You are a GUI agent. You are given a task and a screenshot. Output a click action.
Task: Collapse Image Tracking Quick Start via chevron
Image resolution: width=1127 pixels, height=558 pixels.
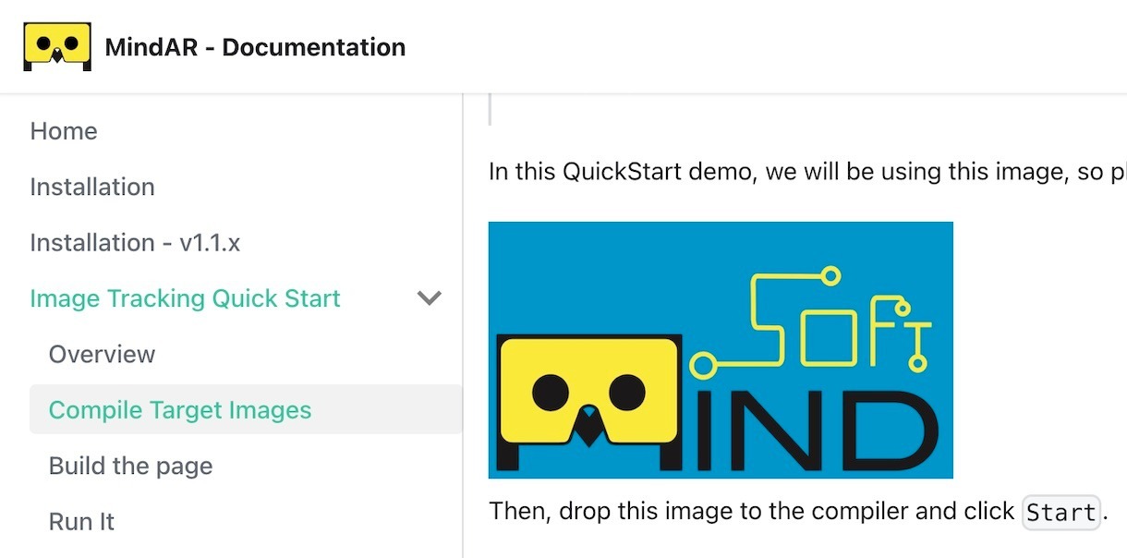pyautogui.click(x=430, y=298)
